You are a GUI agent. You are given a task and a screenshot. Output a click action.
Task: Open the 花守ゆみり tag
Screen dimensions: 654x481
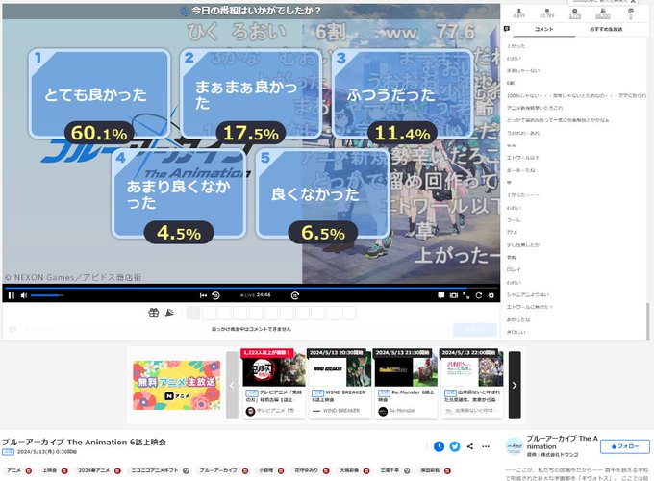coord(306,470)
